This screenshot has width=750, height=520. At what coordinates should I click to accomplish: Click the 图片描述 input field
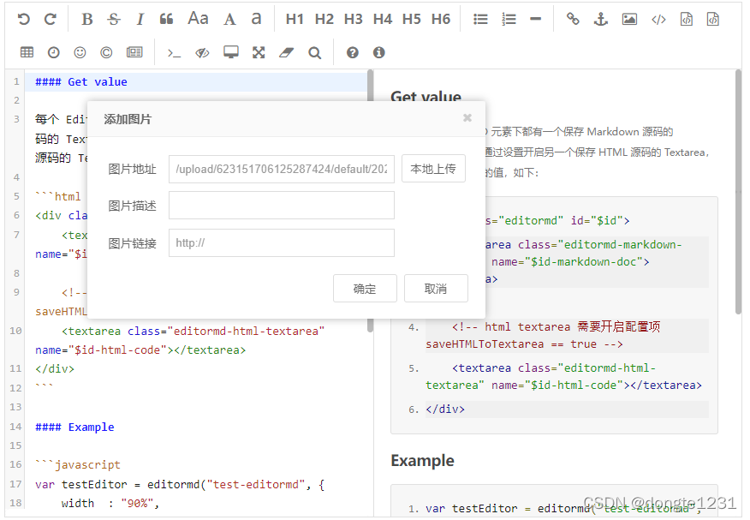coord(281,206)
